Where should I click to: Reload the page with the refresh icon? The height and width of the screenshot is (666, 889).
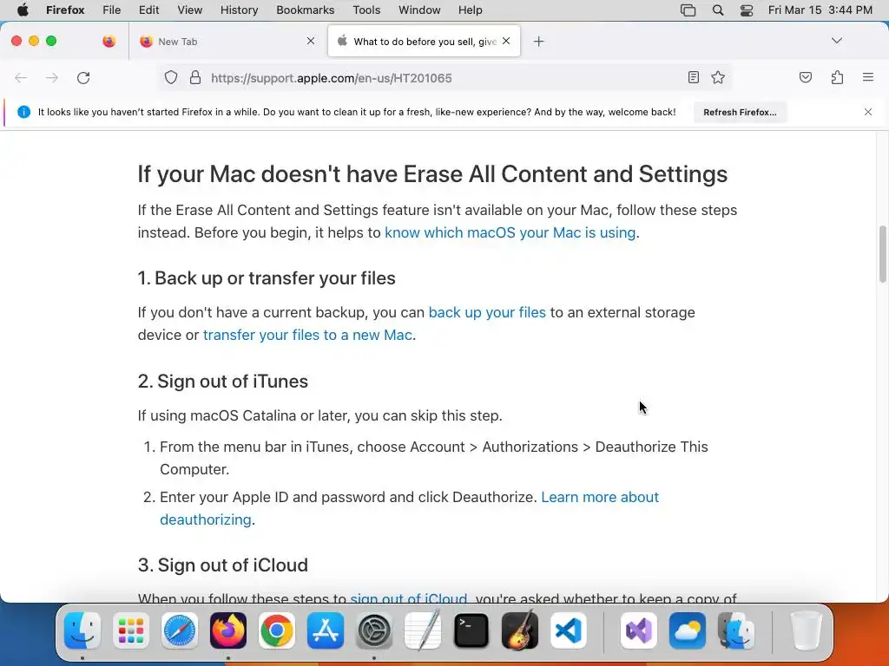coord(83,78)
